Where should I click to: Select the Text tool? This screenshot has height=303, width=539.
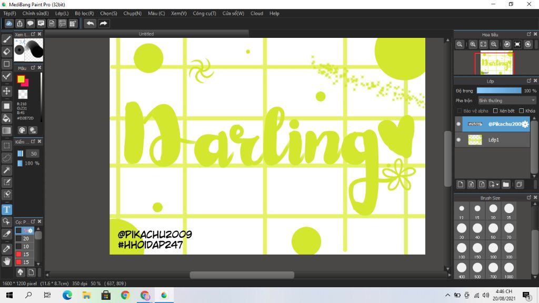click(6, 209)
